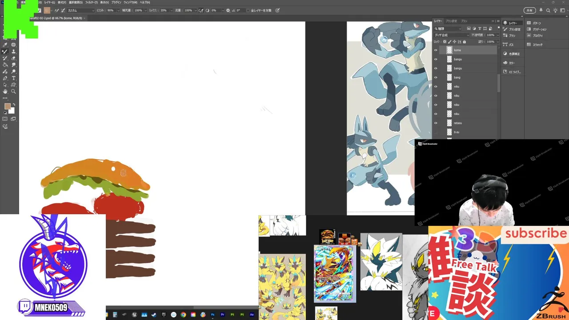Image resolution: width=569 pixels, height=320 pixels.
Task: Select the Hand tool
Action: 5,92
